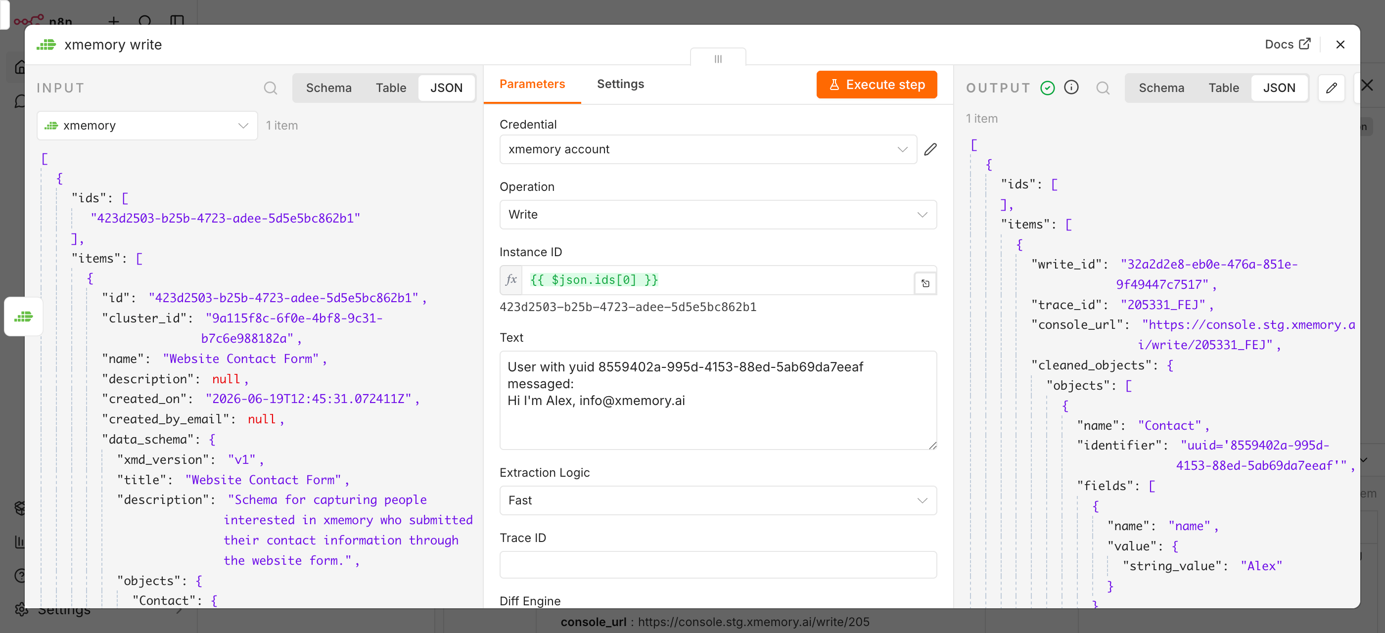Switch INPUT view to Schema
1385x633 pixels.
pos(328,88)
